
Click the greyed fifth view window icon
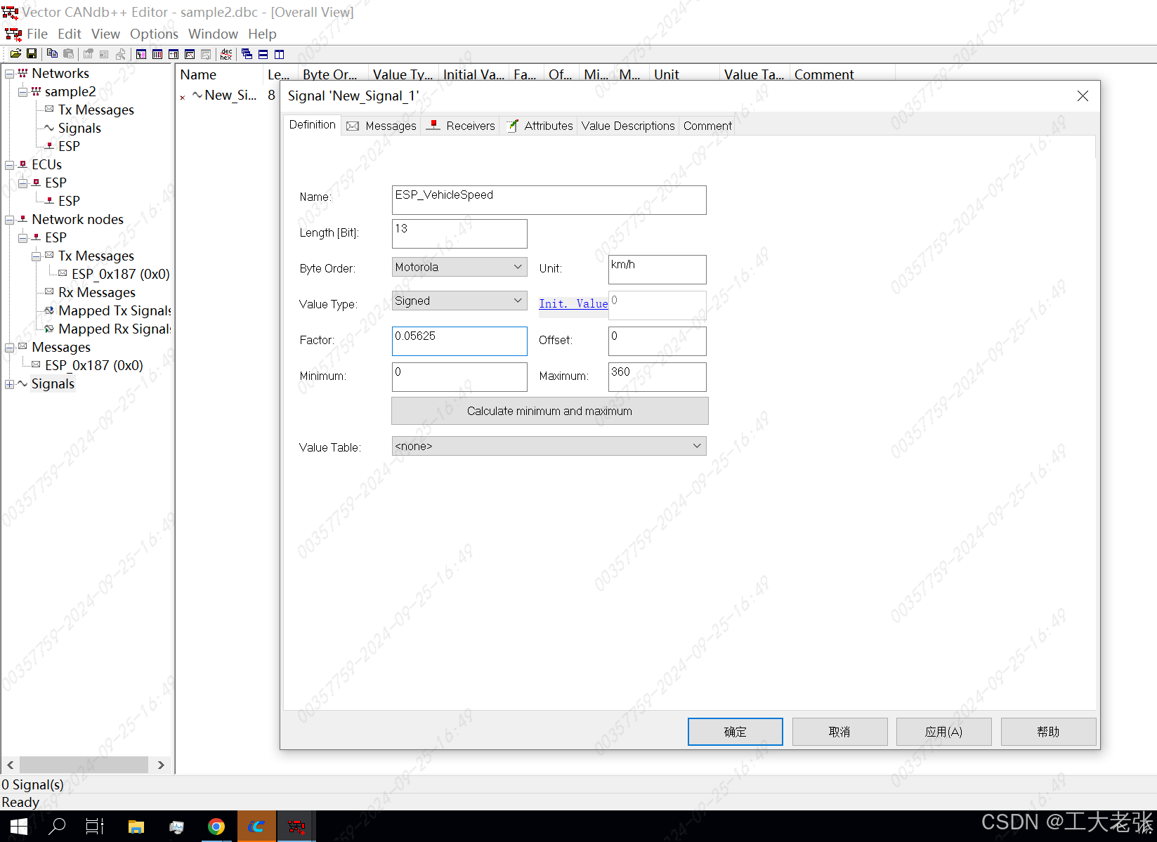(206, 54)
